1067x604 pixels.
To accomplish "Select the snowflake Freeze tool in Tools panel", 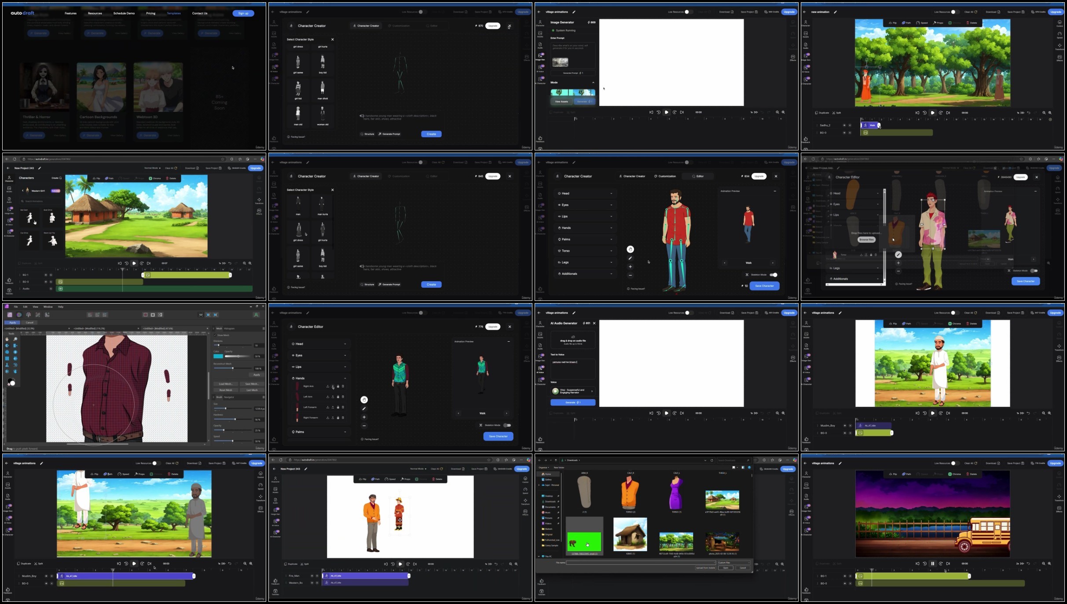I will (x=7, y=371).
